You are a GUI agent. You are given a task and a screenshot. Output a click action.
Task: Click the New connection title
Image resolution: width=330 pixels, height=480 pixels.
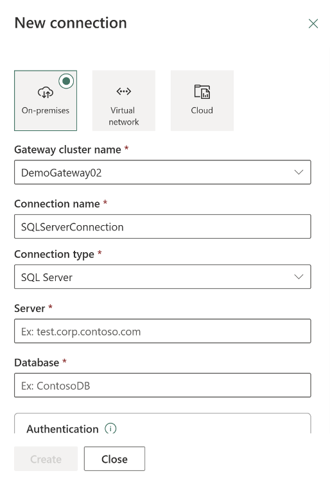[71, 23]
